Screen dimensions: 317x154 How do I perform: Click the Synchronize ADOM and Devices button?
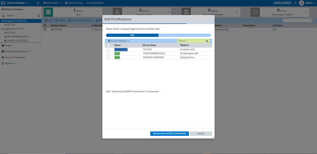click(169, 134)
